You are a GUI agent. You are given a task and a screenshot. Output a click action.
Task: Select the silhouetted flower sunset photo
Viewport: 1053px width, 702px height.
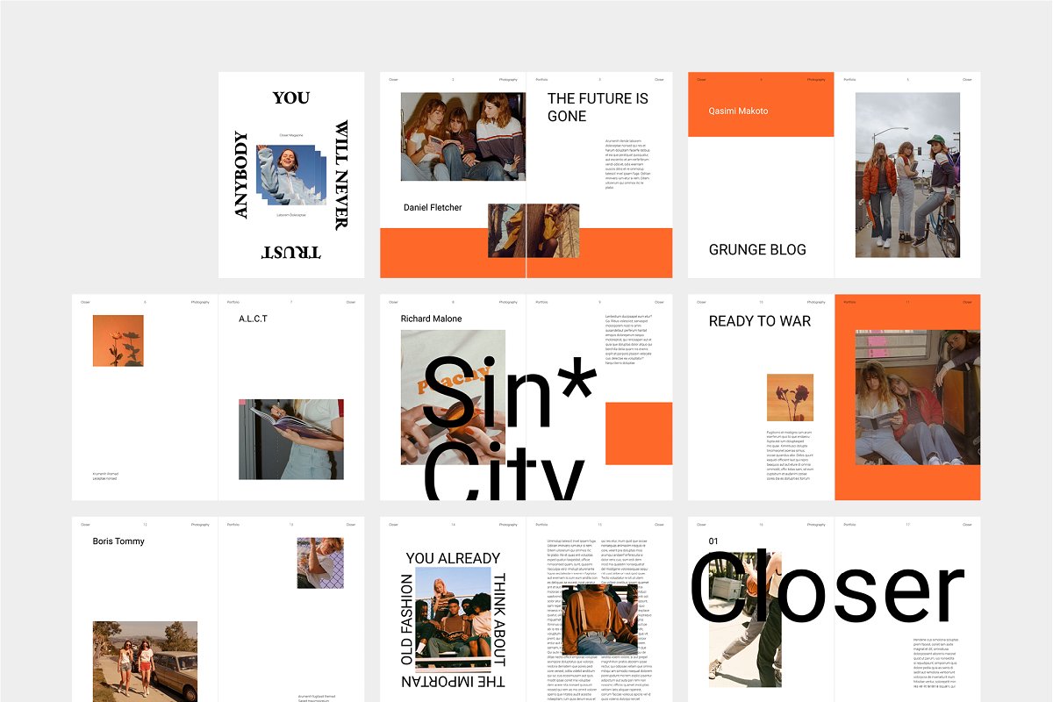pos(790,398)
